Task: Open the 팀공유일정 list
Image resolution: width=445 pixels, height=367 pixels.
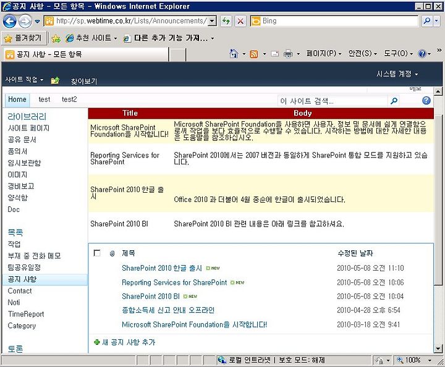Action: click(x=24, y=268)
